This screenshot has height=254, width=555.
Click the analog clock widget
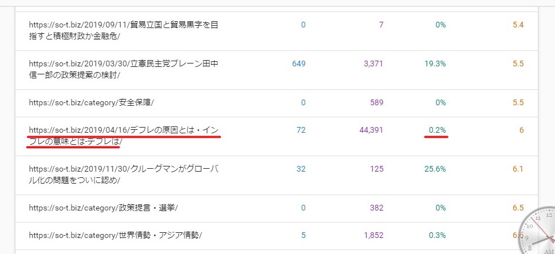[537, 231]
